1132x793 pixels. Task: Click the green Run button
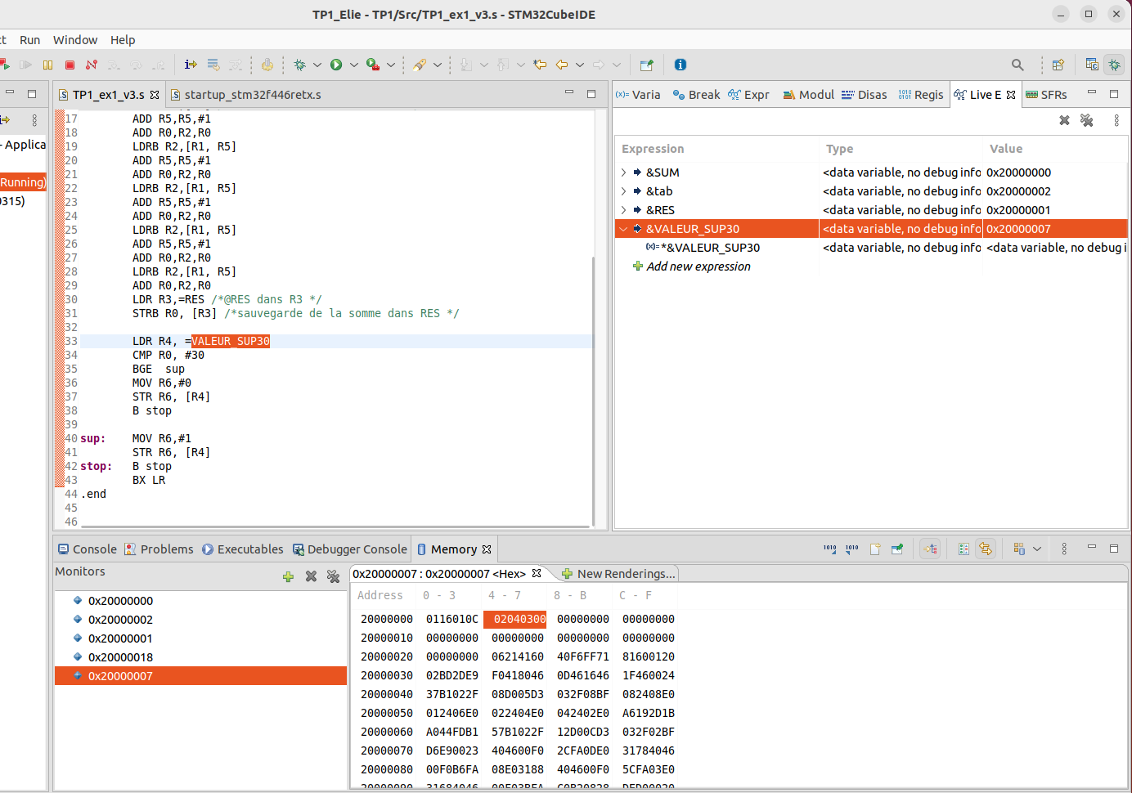(x=336, y=65)
